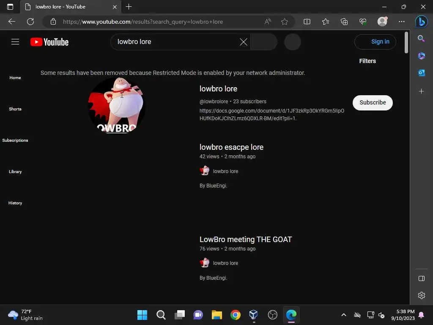Open Microsoft 365 in the Edge sidebar
This screenshot has width=433, height=325.
pos(421,56)
